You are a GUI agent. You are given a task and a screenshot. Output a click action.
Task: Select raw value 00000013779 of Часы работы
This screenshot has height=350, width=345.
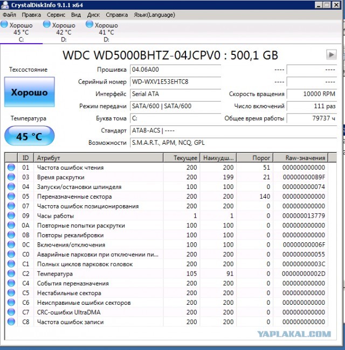[303, 215]
